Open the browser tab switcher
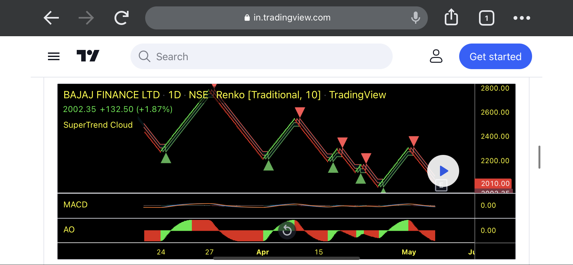573x265 pixels. [487, 18]
